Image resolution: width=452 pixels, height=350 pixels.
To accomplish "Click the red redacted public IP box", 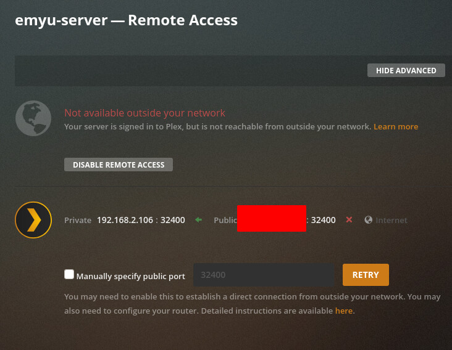I will click(271, 219).
